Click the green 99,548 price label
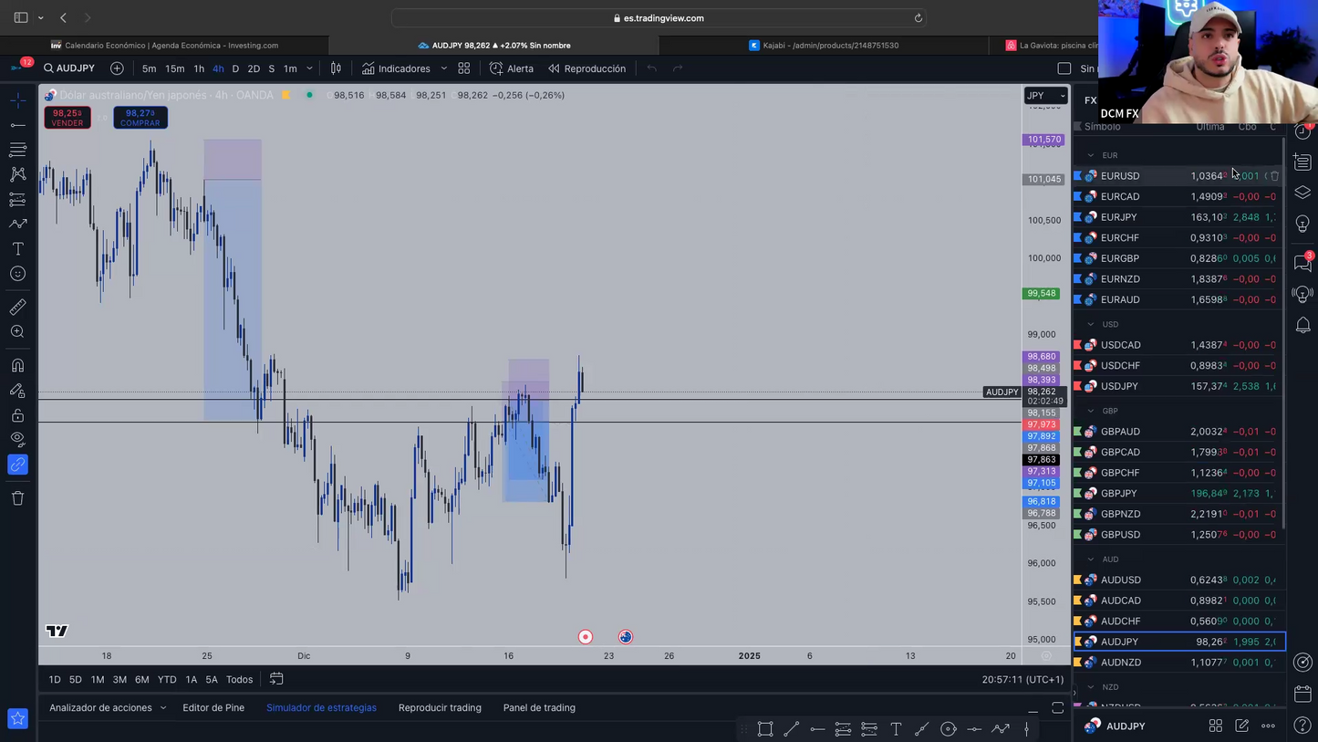Image resolution: width=1318 pixels, height=742 pixels. (1042, 294)
